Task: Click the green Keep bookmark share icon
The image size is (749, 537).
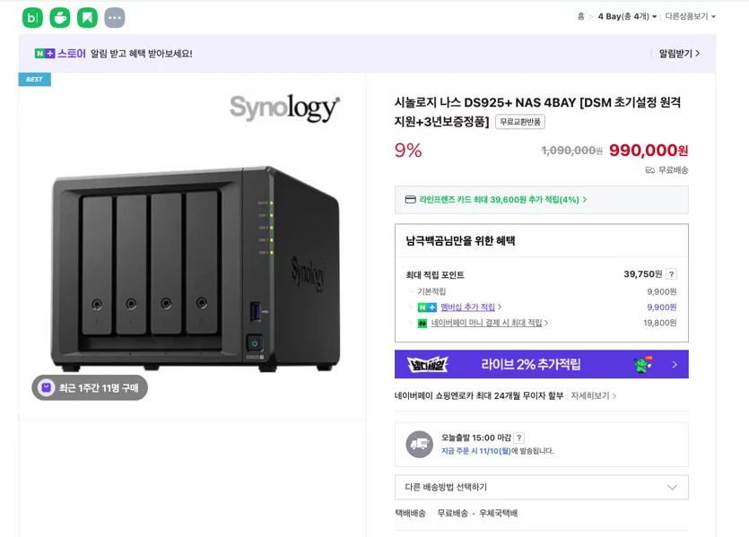Action: (87, 18)
